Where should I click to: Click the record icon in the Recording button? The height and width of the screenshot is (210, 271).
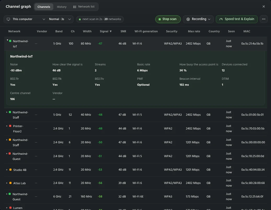click(x=188, y=19)
